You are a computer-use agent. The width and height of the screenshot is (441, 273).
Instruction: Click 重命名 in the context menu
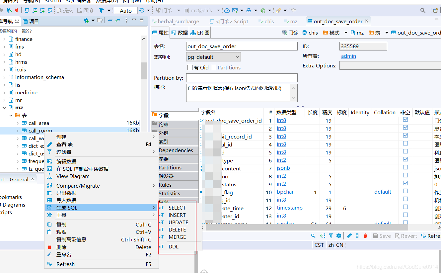point(64,254)
